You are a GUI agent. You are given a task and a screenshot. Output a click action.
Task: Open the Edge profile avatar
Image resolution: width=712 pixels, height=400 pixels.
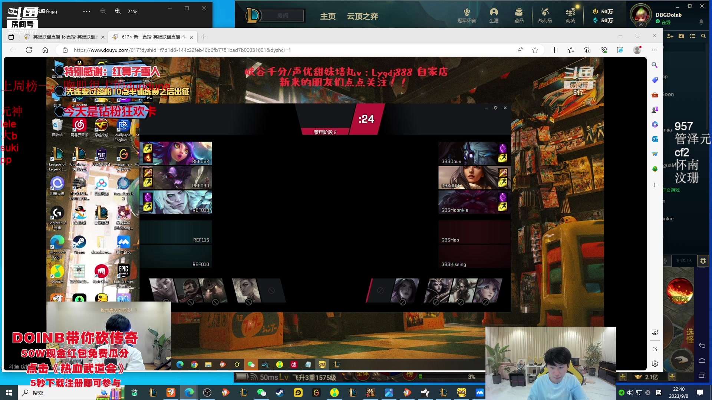tap(637, 50)
